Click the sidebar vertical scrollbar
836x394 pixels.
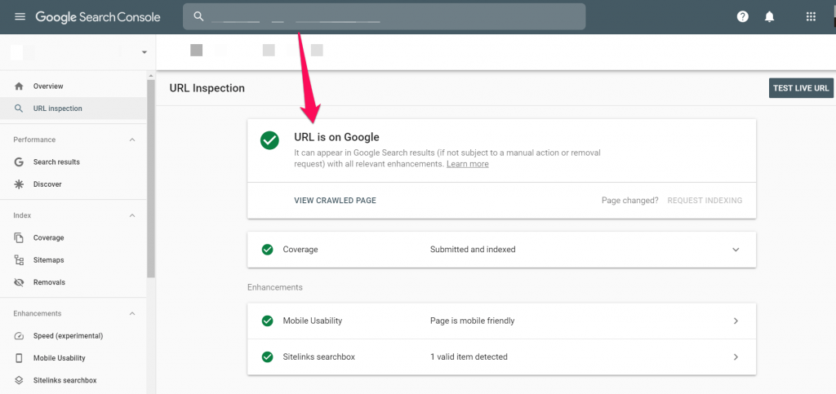coord(151,179)
